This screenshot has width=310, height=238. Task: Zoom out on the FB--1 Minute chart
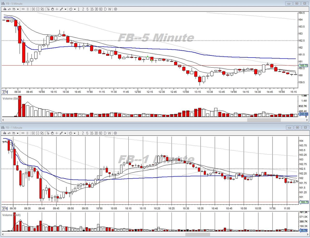[38, 133]
